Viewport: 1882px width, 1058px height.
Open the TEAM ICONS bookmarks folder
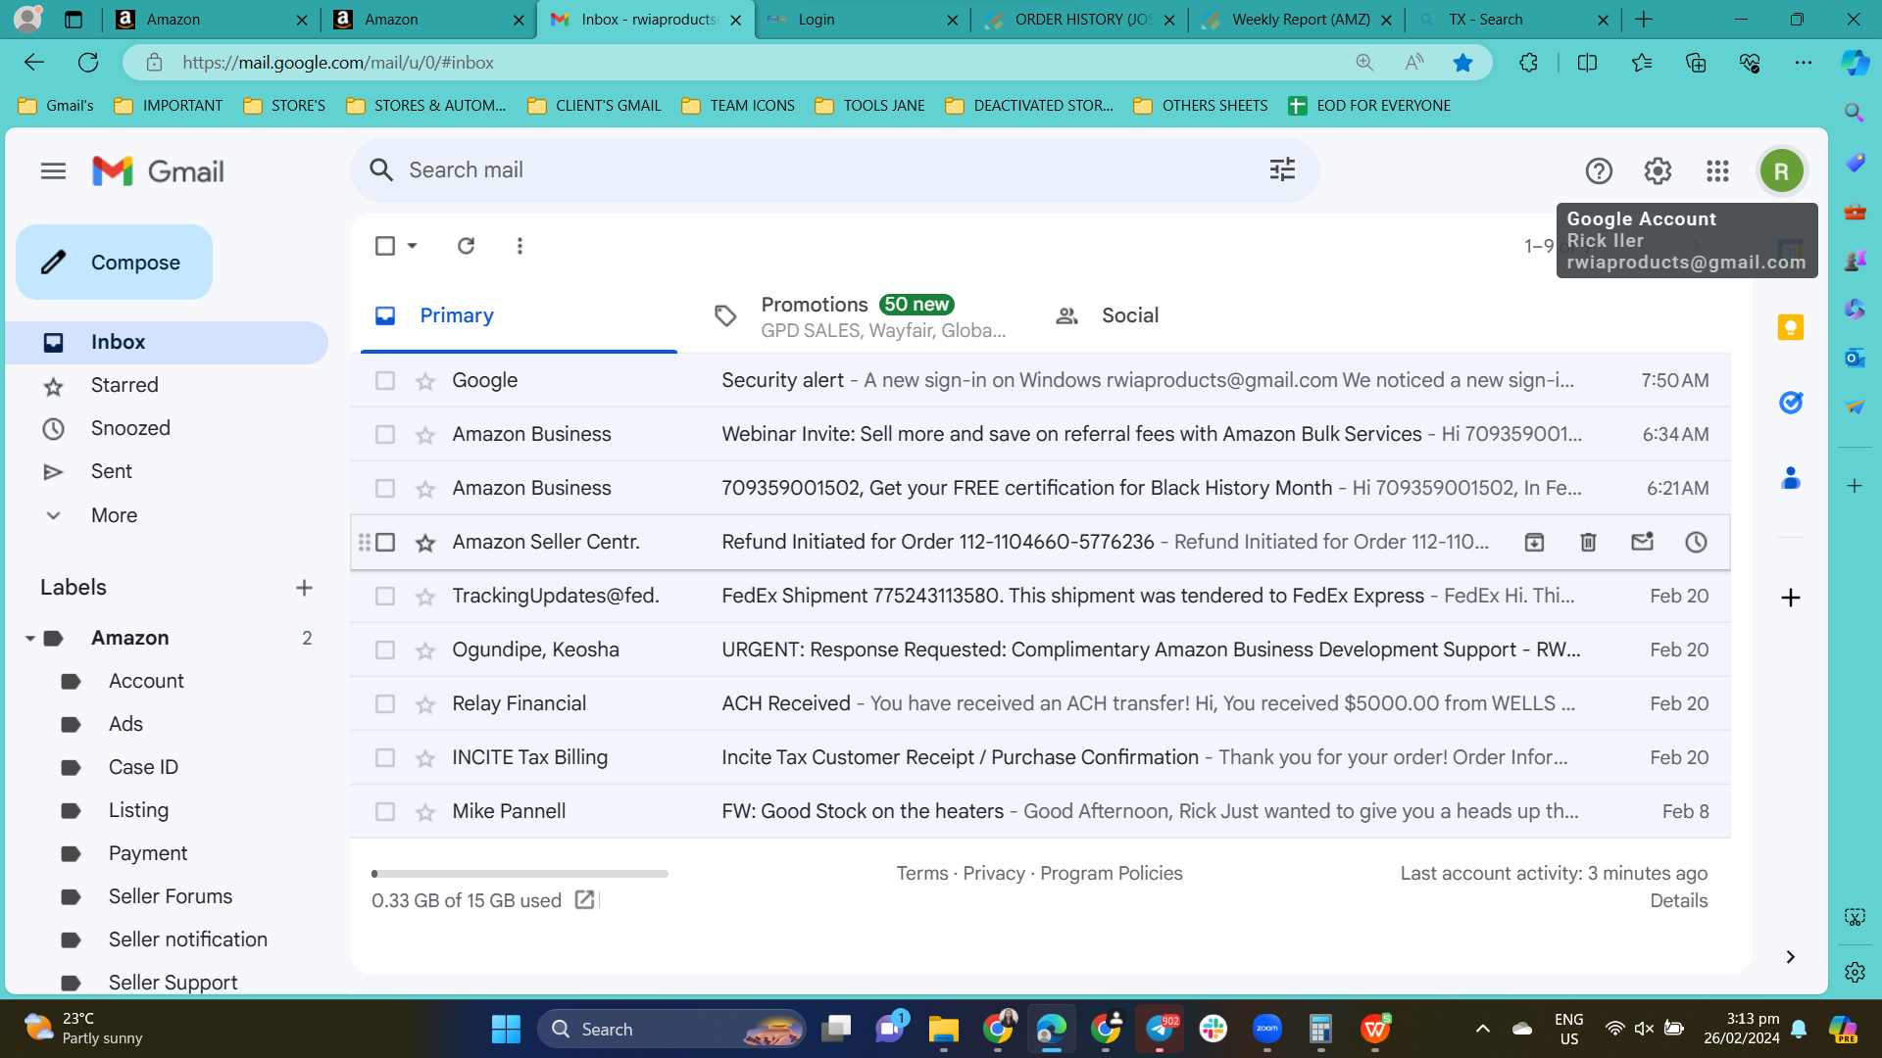[738, 106]
